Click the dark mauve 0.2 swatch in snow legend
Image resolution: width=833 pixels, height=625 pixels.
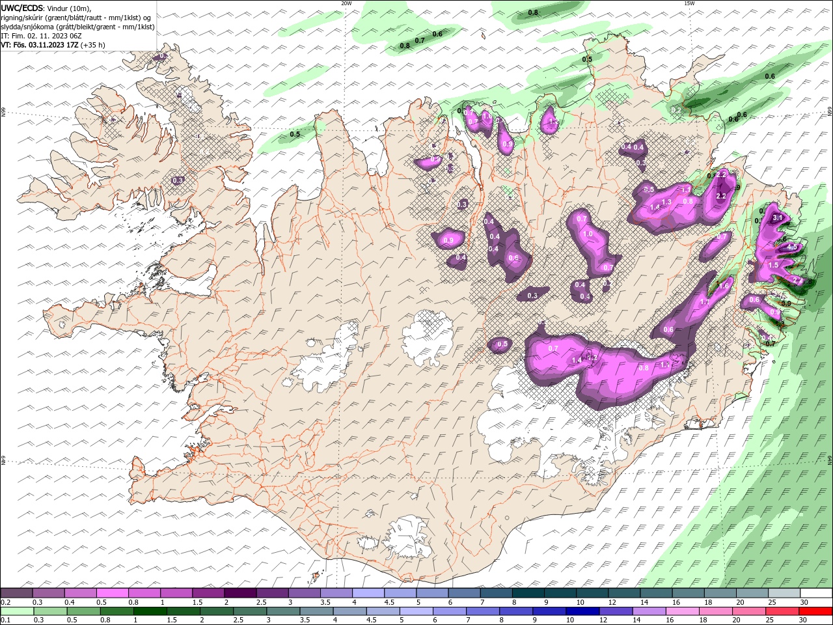pyautogui.click(x=16, y=593)
